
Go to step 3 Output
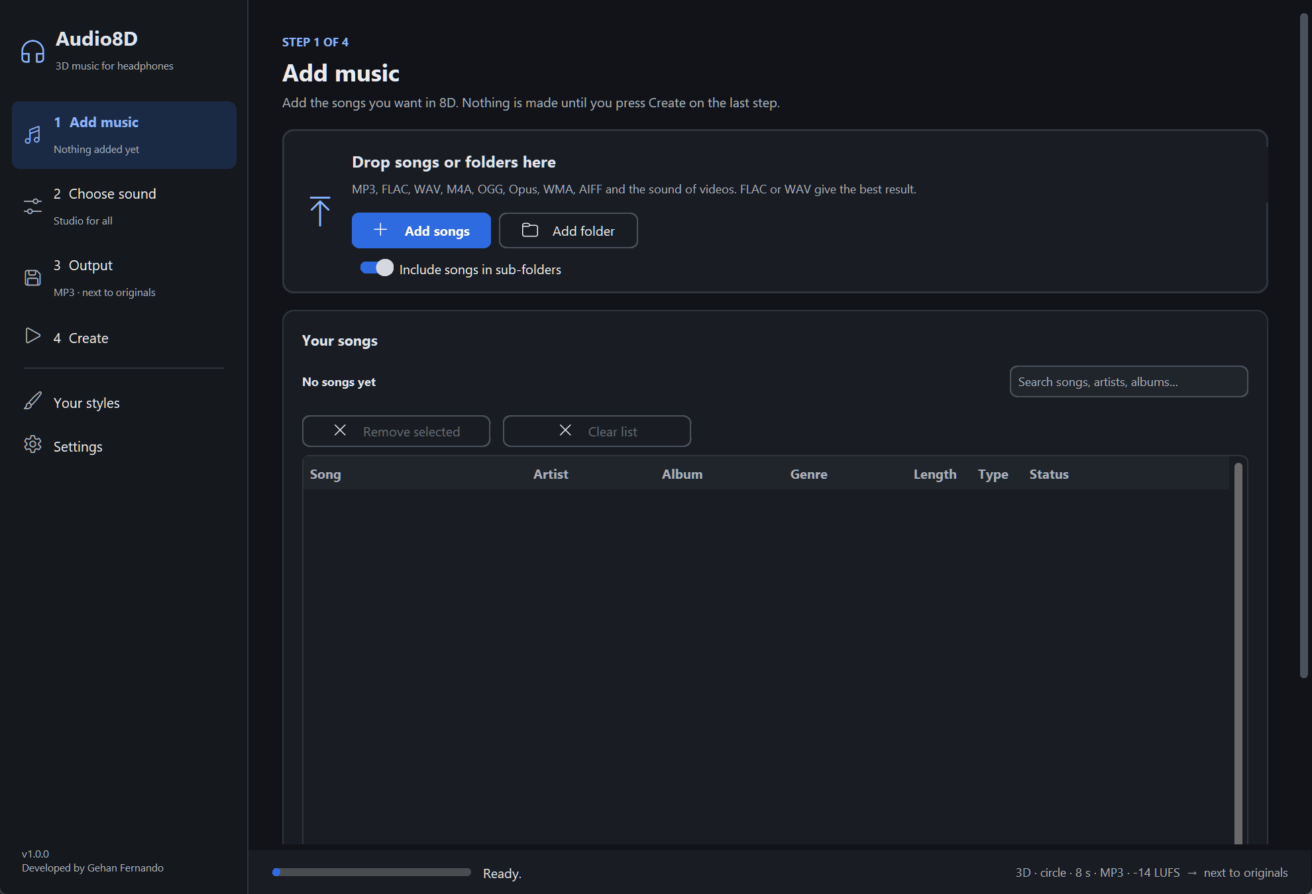(x=124, y=278)
